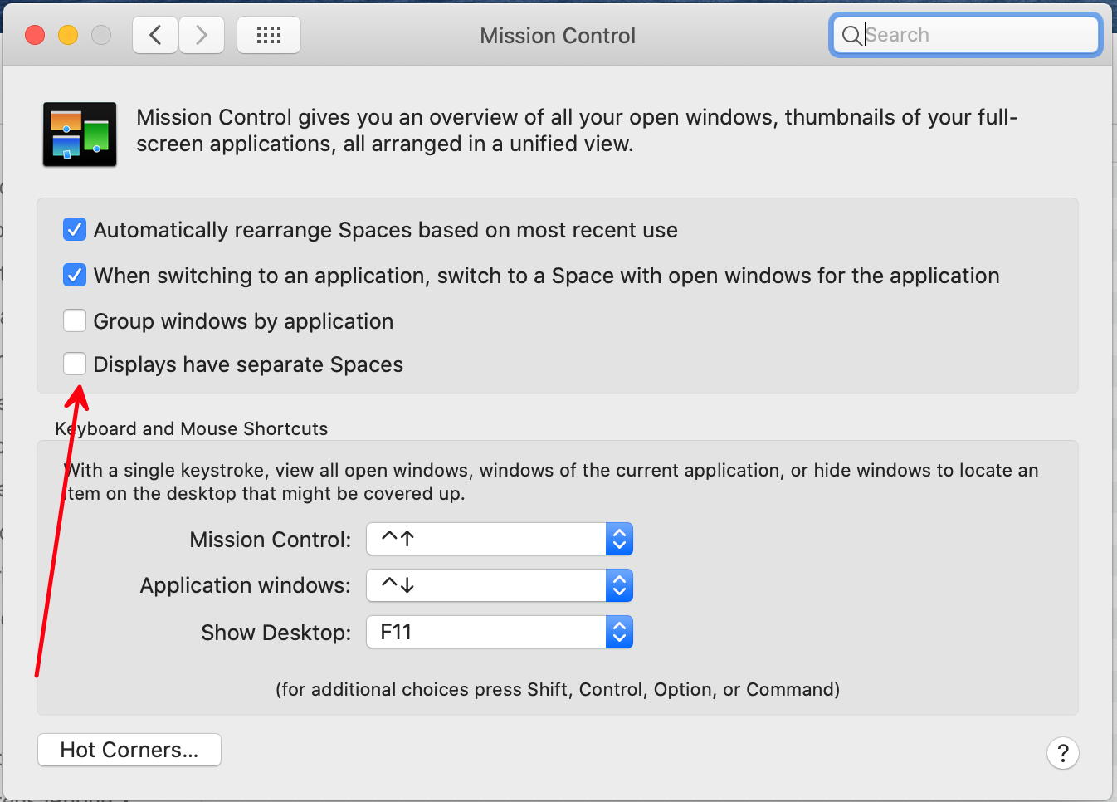1117x802 pixels.
Task: Click the 'Application windows:' label
Action: point(246,585)
